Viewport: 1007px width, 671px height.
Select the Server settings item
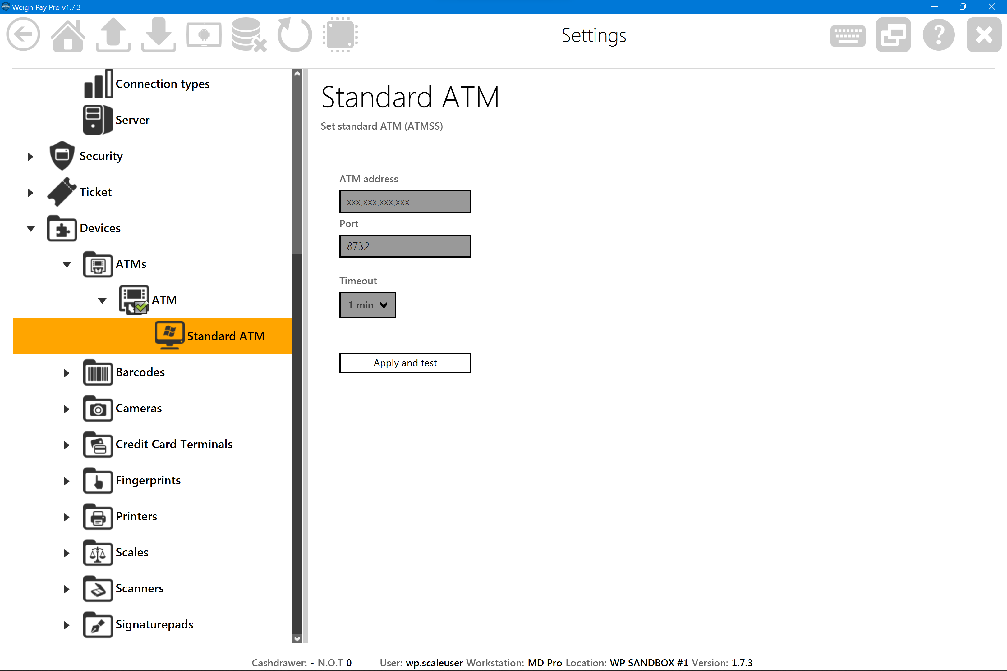132,120
